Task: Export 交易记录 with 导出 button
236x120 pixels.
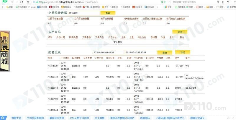Action: (x=183, y=52)
